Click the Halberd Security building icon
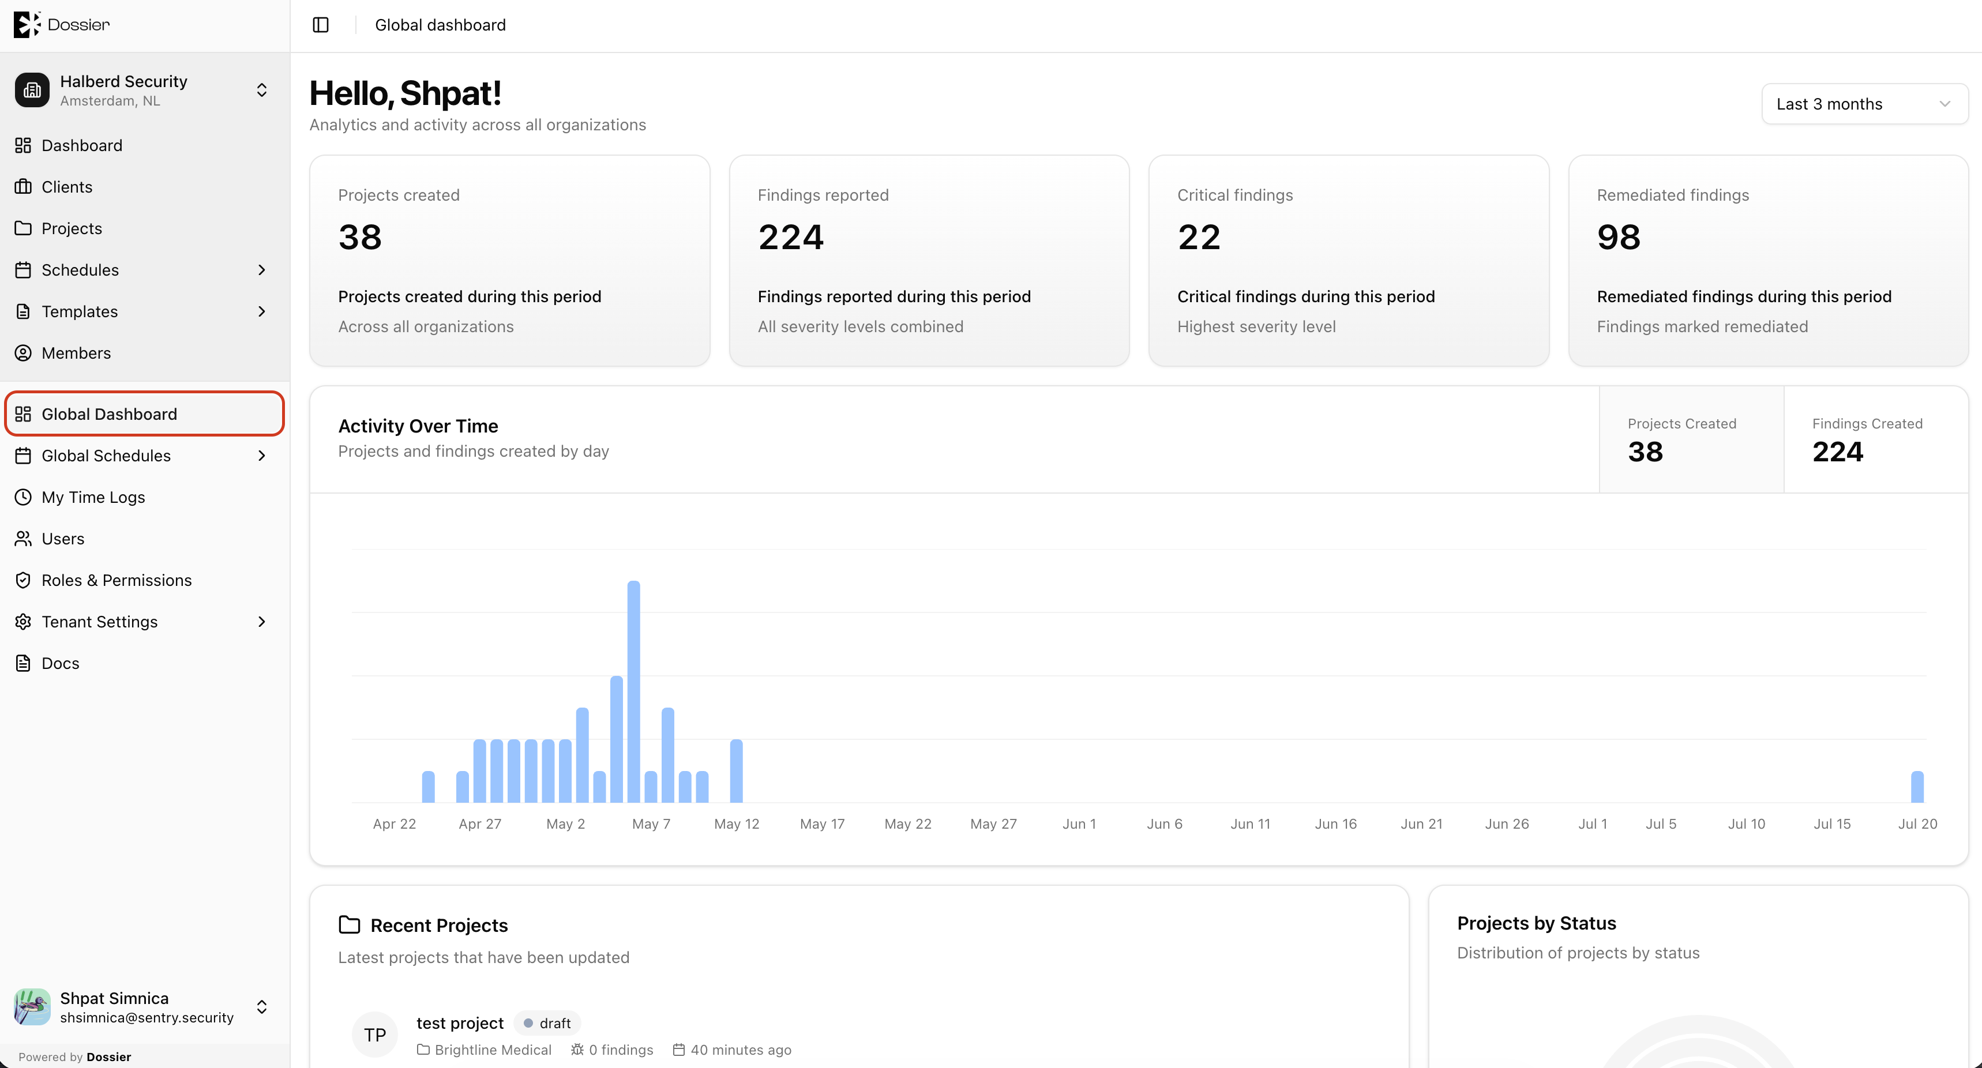The width and height of the screenshot is (1982, 1068). [32, 90]
